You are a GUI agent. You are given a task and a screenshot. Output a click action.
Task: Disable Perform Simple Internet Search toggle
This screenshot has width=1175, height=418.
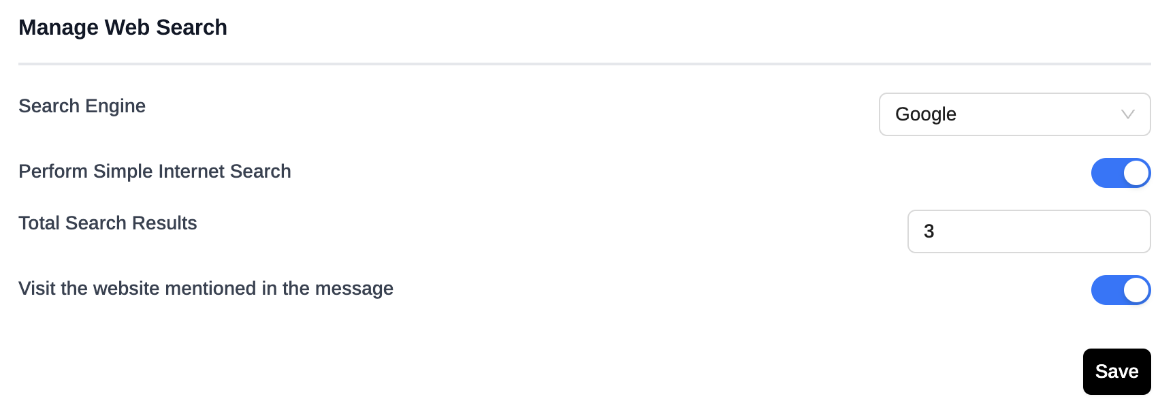click(x=1121, y=173)
